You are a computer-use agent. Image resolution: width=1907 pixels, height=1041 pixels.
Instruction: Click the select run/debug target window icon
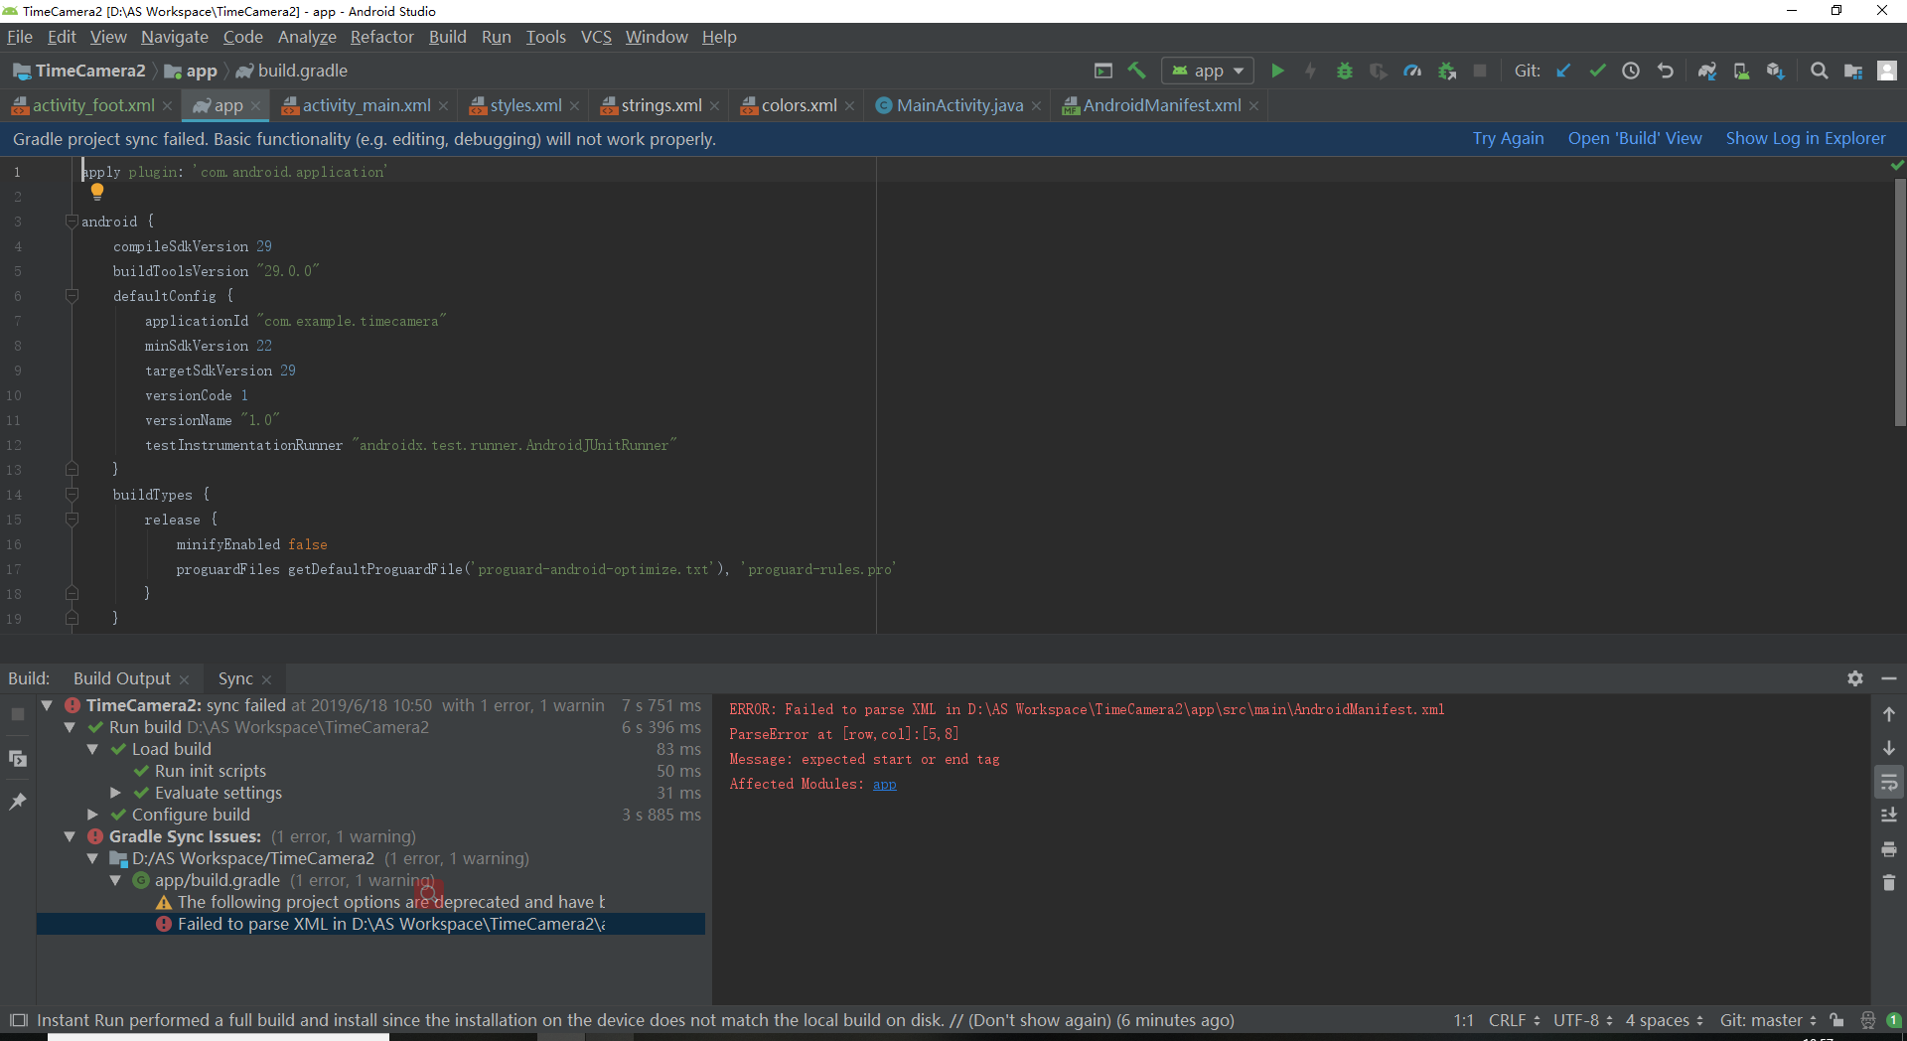tap(1103, 71)
